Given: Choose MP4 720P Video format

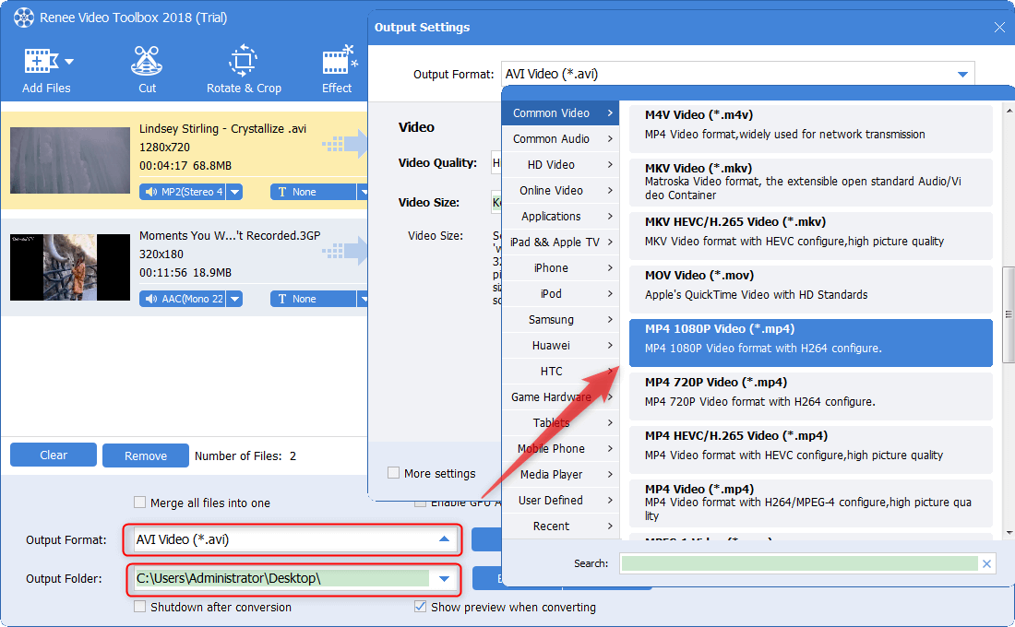Looking at the screenshot, I should [x=810, y=392].
